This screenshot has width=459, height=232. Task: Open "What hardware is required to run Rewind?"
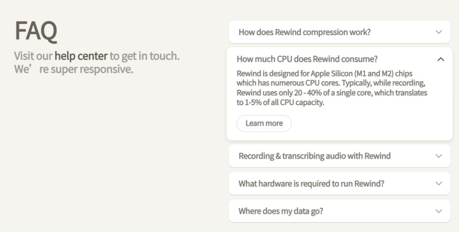coord(311,184)
